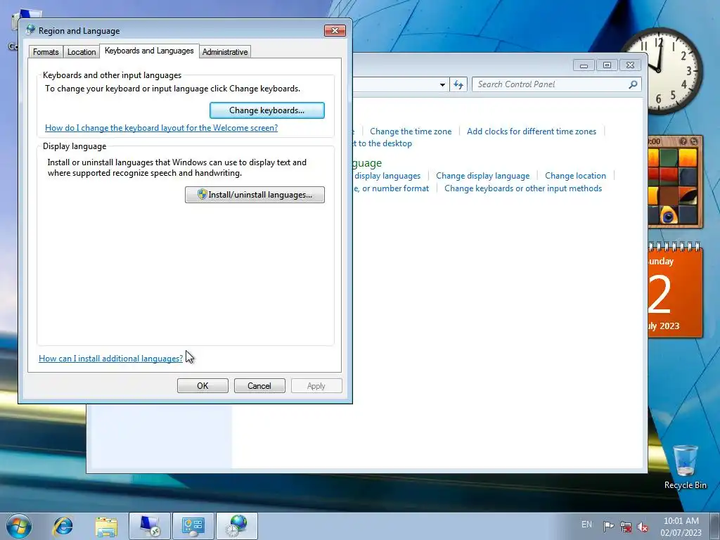Open the Remote Desktop taskbar icon
The image size is (720, 540).
(150, 526)
